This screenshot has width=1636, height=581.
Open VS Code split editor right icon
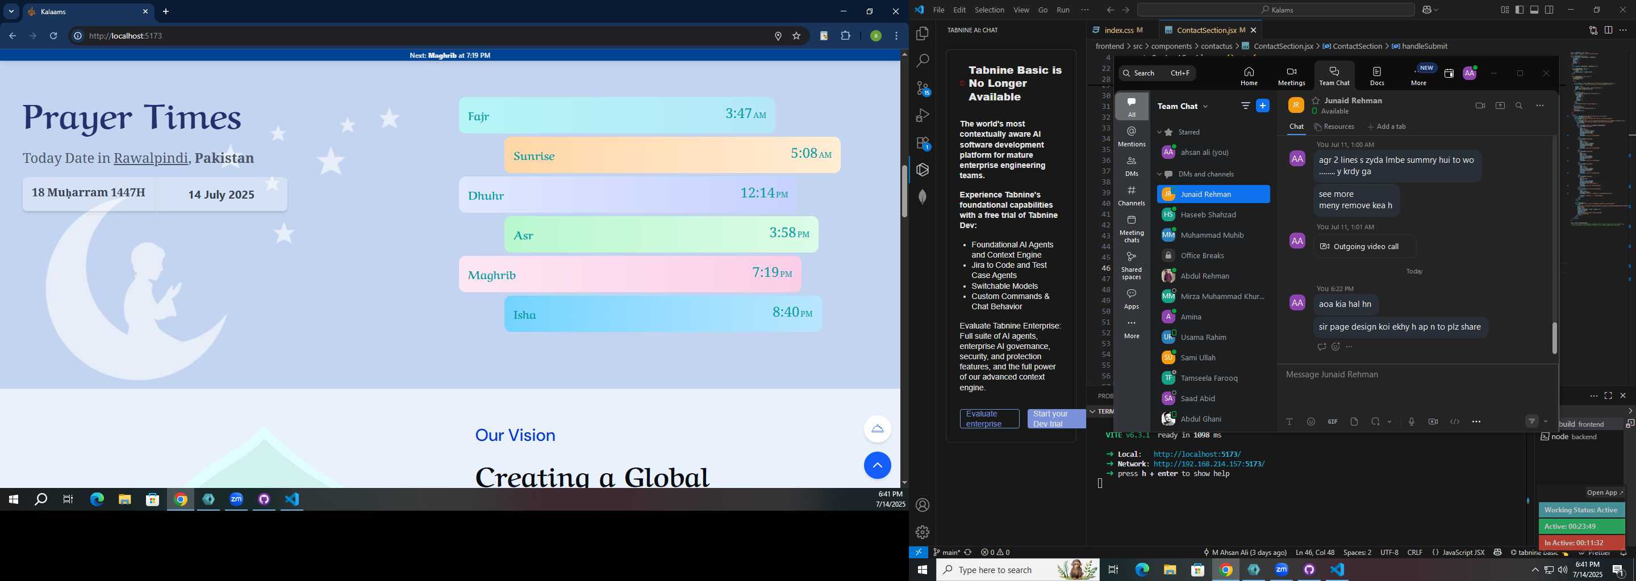click(x=1608, y=31)
